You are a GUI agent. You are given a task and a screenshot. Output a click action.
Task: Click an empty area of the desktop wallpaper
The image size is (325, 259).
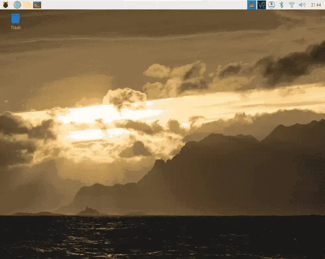[166, 132]
